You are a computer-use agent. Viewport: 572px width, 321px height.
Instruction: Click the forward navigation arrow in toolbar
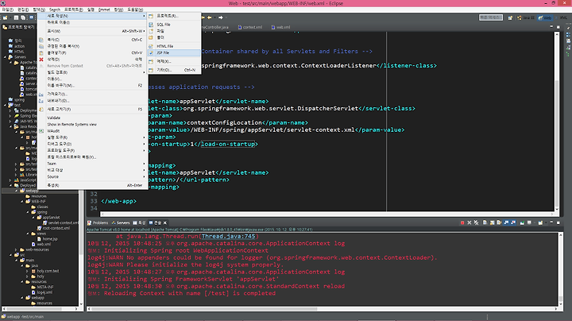pos(221,17)
